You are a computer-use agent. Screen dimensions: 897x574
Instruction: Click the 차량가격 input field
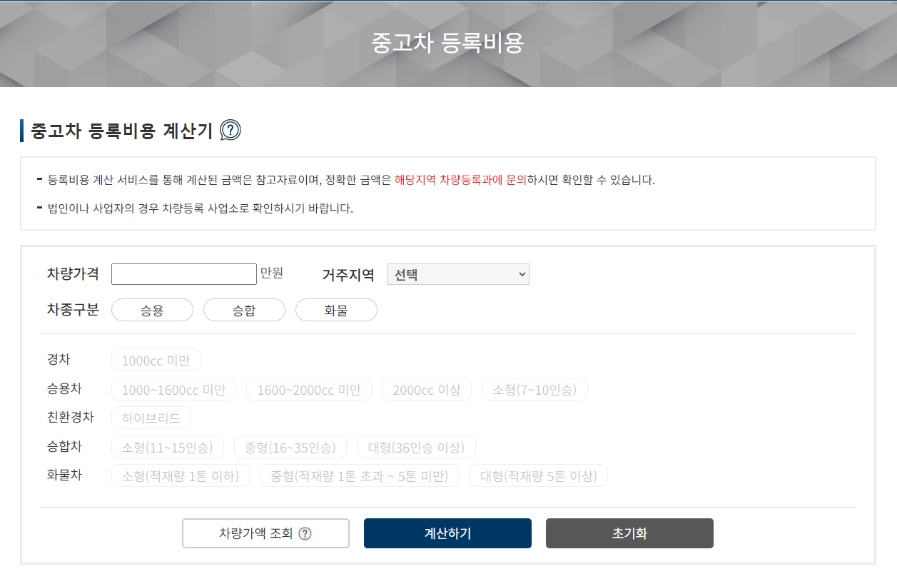[183, 273]
